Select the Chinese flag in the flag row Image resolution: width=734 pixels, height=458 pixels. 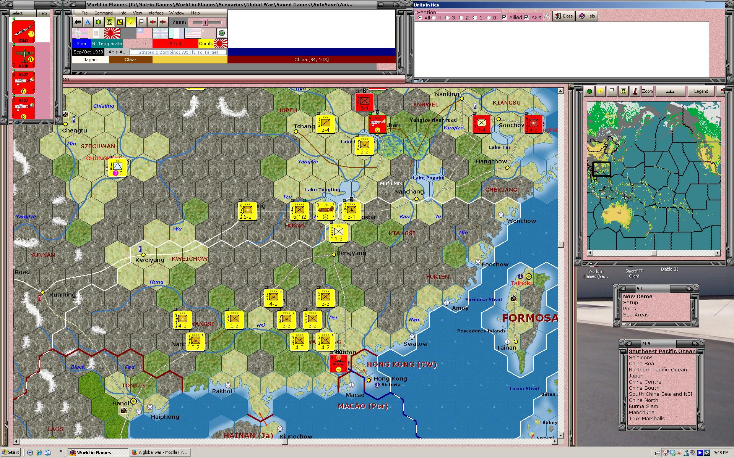145,33
